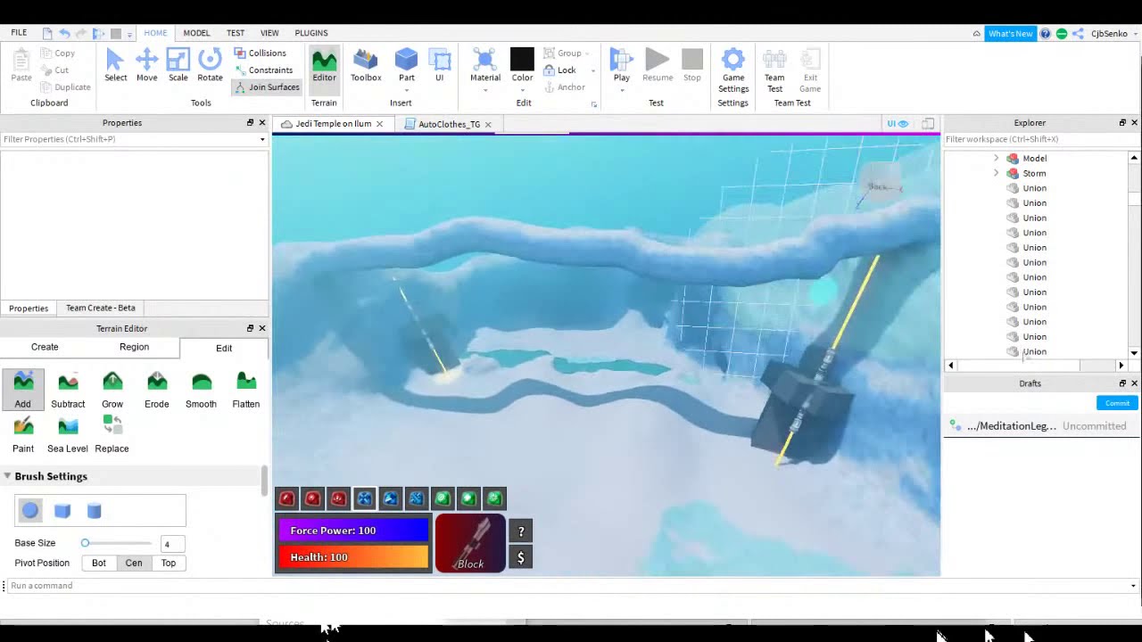Screen dimensions: 1142x642
Task: Edit the Base Size value field
Action: coord(172,544)
